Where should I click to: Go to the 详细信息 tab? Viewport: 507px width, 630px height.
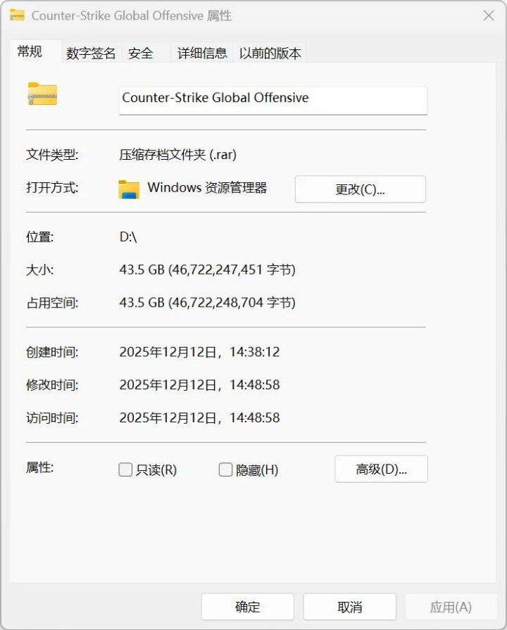tap(202, 53)
